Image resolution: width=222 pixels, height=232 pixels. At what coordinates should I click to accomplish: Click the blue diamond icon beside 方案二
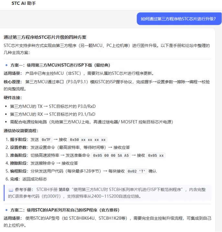point(6,210)
